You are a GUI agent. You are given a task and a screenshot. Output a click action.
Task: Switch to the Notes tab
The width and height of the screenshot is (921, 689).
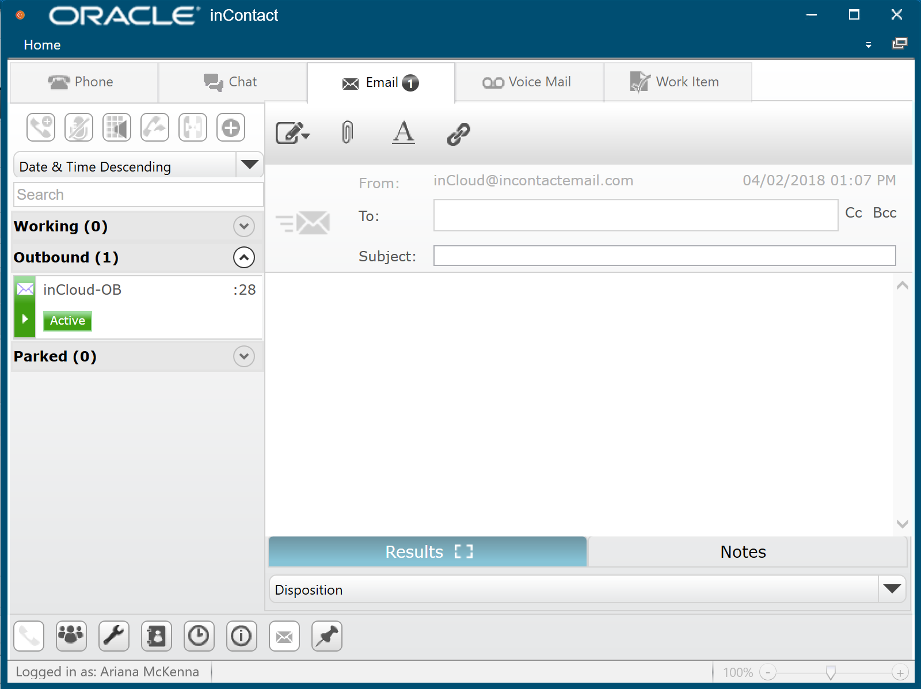(747, 551)
